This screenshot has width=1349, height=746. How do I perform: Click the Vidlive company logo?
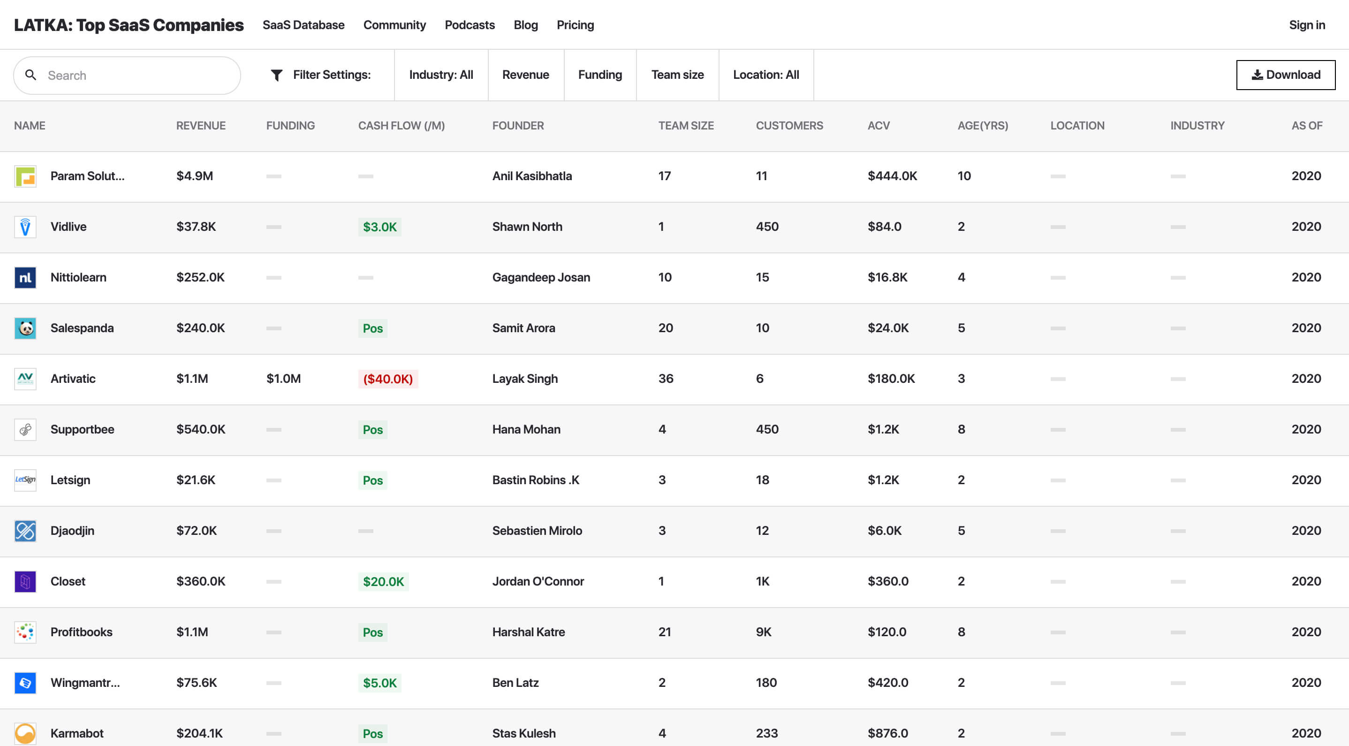pos(25,228)
